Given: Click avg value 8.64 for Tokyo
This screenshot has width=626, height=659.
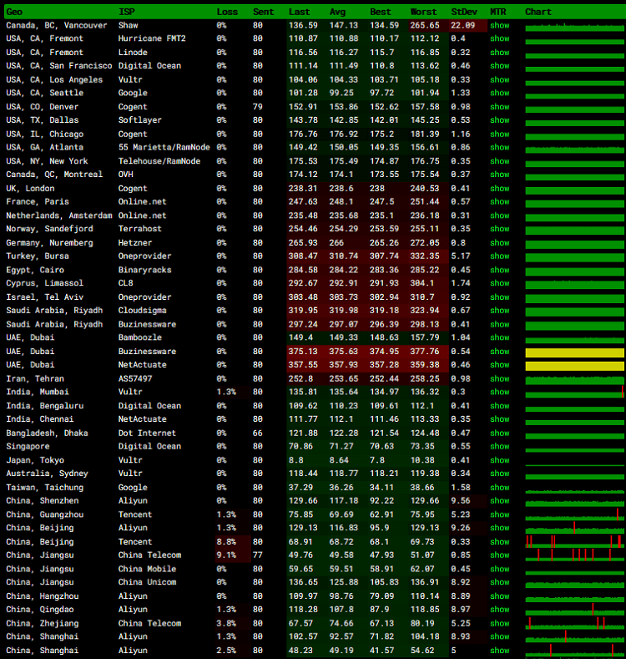Looking at the screenshot, I should click(x=339, y=459).
